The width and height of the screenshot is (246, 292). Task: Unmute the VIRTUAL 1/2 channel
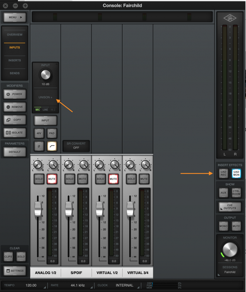click(113, 179)
